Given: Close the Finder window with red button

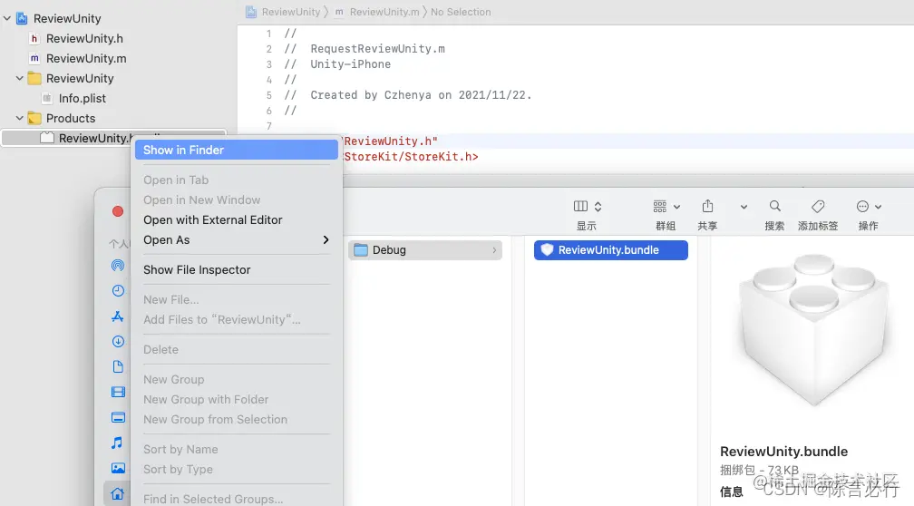Looking at the screenshot, I should tap(118, 211).
